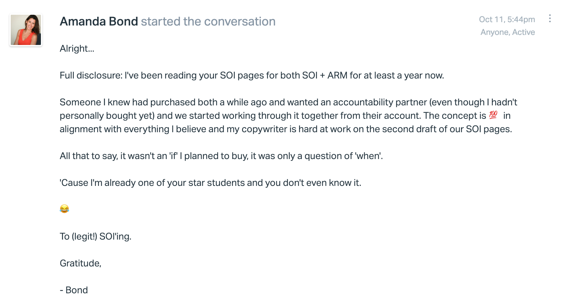Click the Amanda Bond sender name

(99, 21)
